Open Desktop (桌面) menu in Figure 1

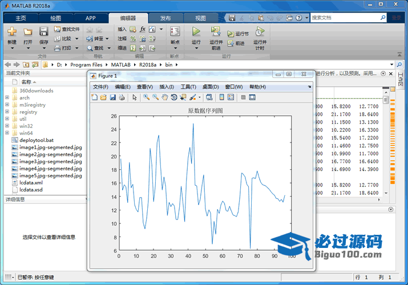pos(211,87)
